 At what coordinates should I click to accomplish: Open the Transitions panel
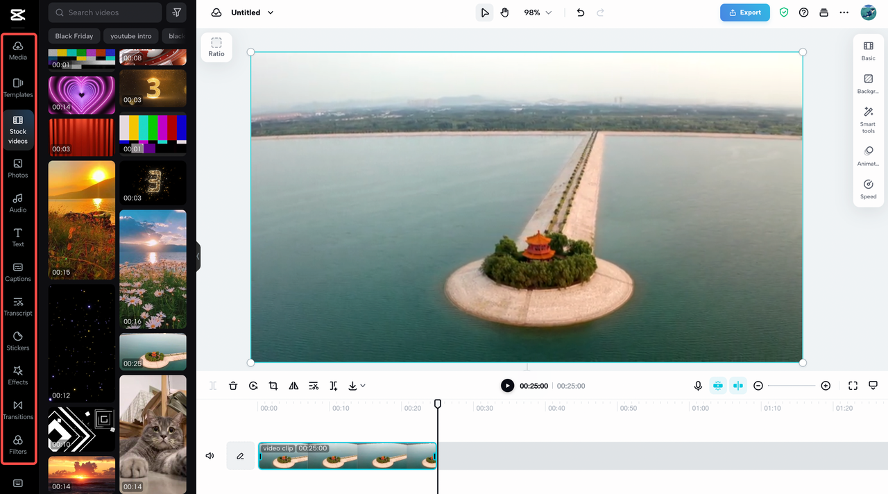click(18, 410)
